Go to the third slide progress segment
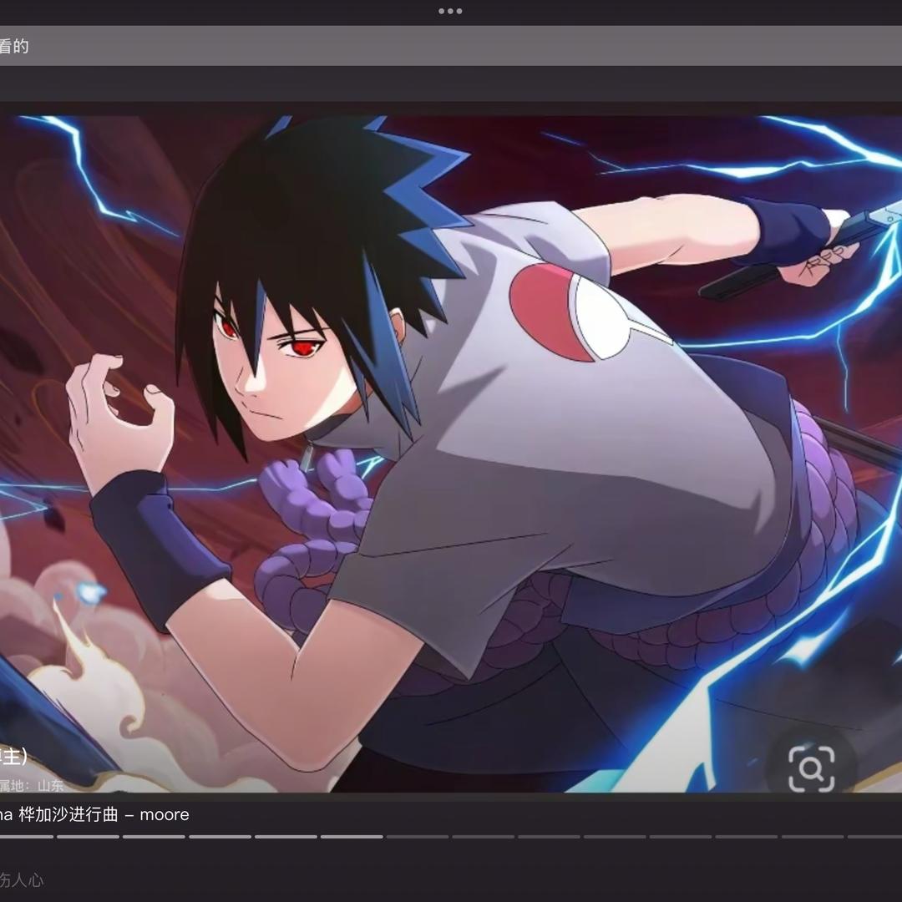Image resolution: width=902 pixels, height=902 pixels. [x=154, y=836]
